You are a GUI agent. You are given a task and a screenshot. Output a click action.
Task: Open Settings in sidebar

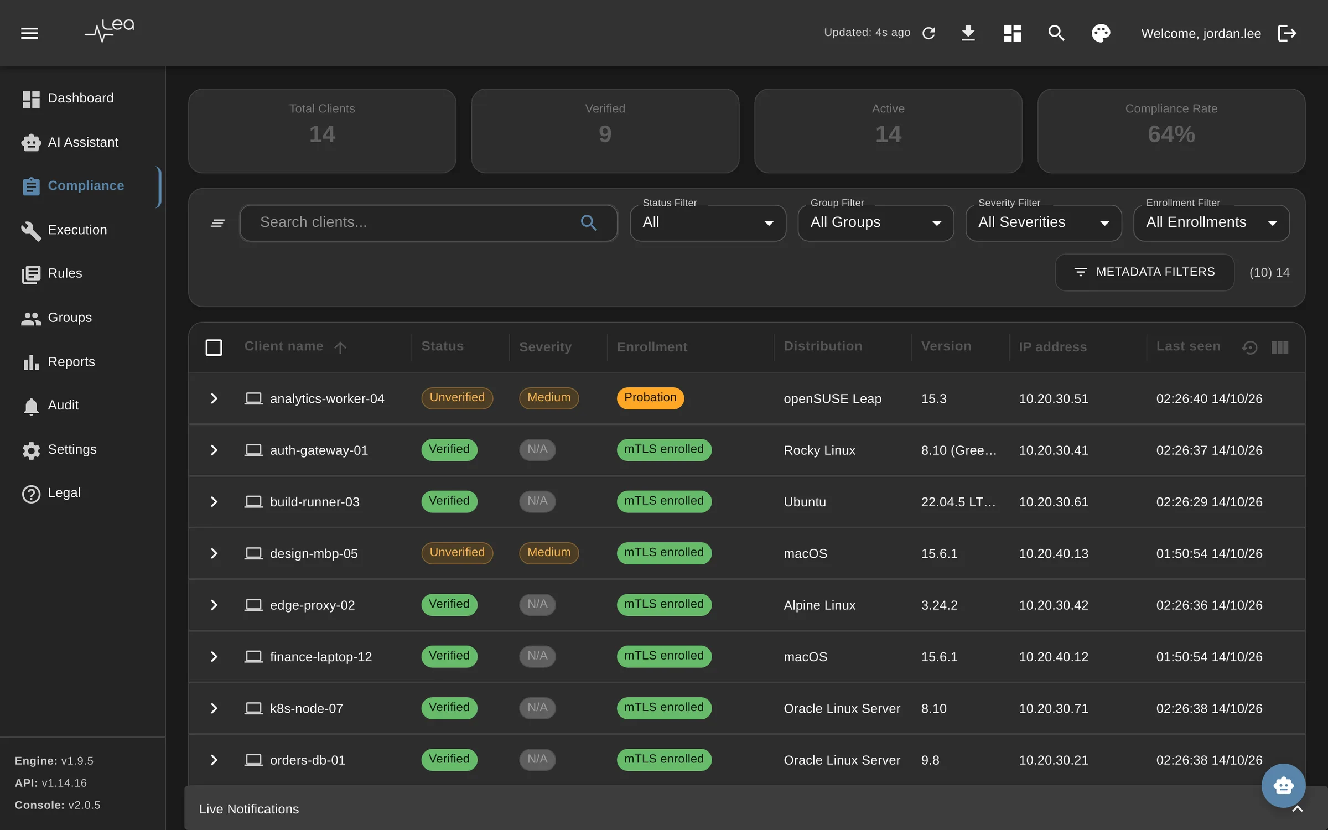coord(81,449)
